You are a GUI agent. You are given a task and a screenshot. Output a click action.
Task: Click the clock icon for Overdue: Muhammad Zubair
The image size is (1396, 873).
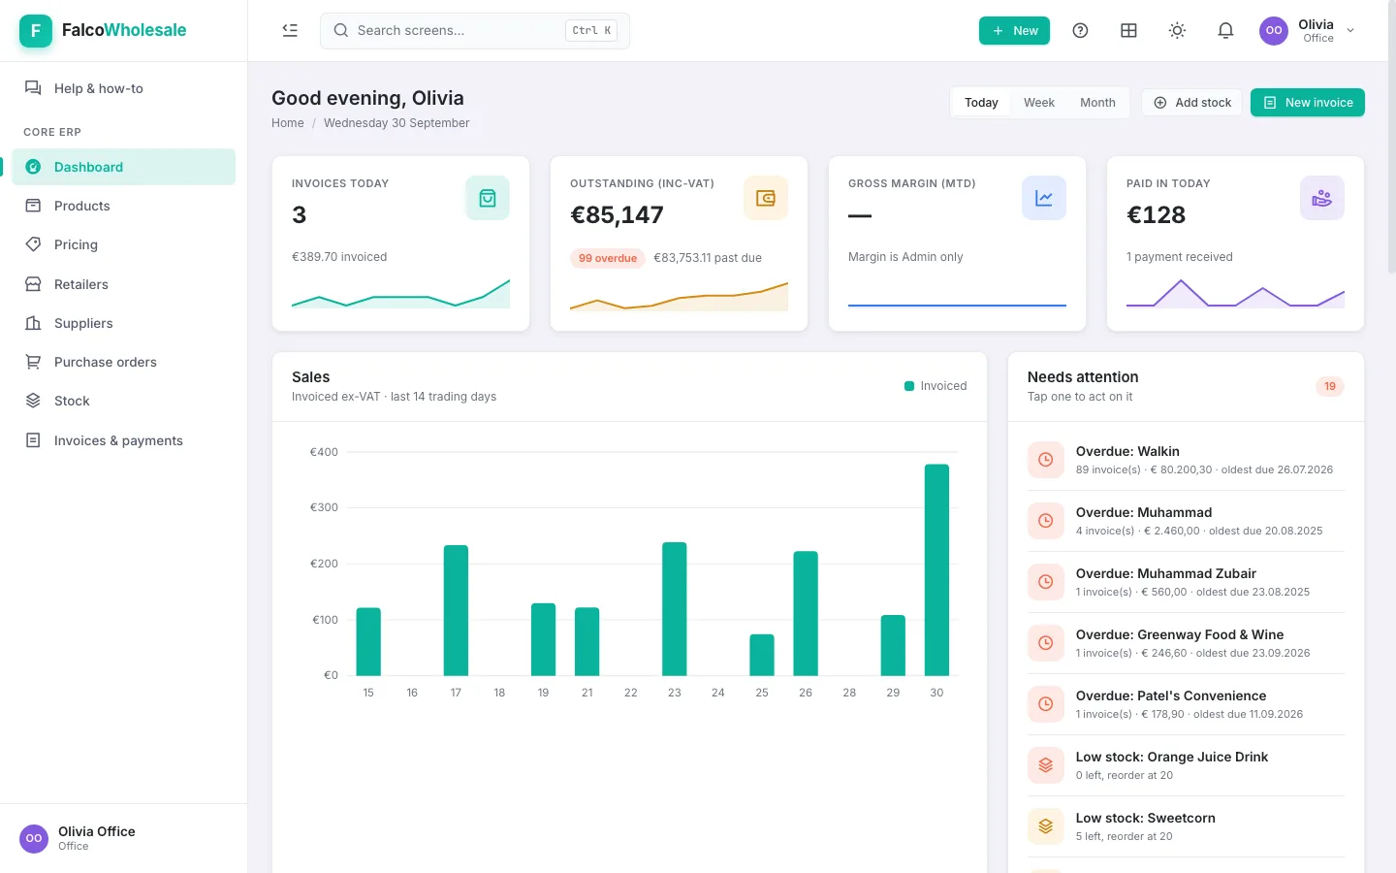click(x=1046, y=582)
